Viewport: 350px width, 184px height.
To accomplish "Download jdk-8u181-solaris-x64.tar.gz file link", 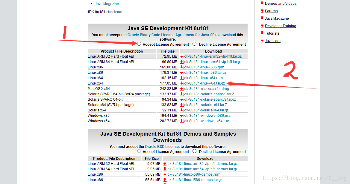I will (x=206, y=110).
